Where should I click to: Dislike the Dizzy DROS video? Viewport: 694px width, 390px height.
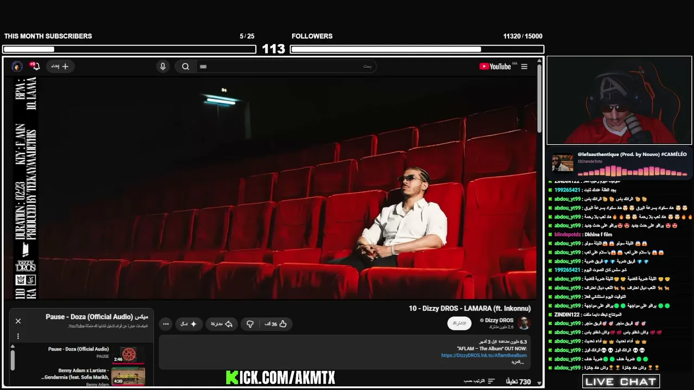tap(250, 324)
